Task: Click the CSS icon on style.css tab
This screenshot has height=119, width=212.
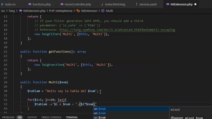Action: coord(2,4)
